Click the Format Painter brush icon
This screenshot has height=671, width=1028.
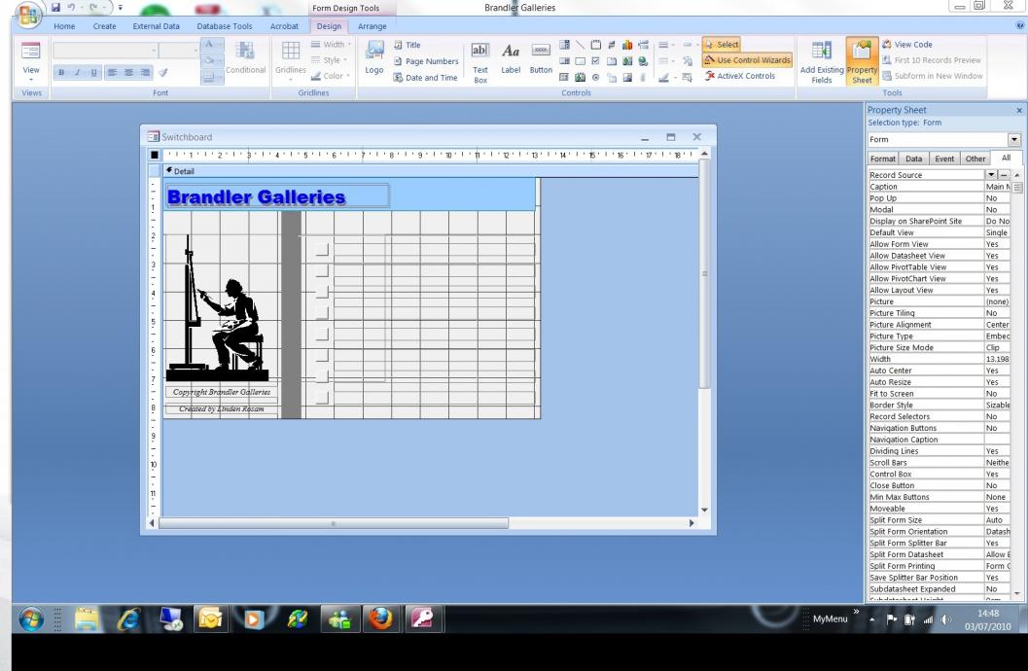[163, 73]
